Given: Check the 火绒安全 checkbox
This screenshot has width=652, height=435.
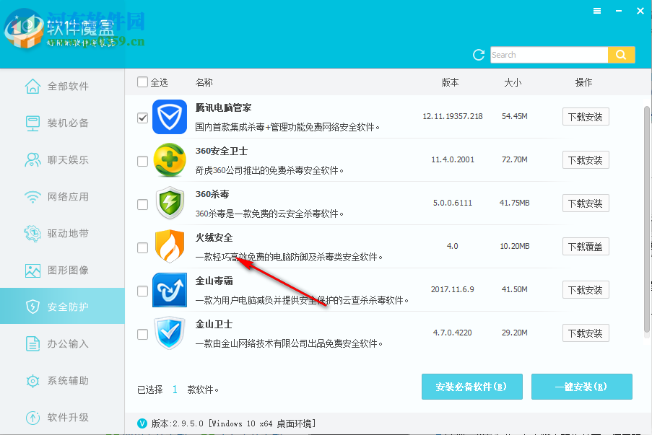Looking at the screenshot, I should pyautogui.click(x=142, y=246).
